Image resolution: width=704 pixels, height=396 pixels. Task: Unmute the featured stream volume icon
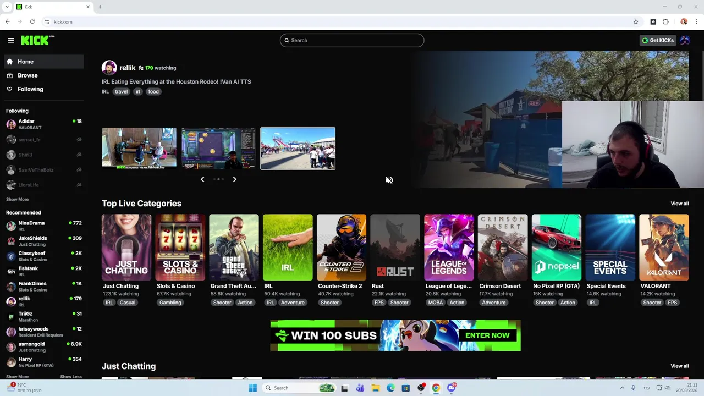pos(389,180)
